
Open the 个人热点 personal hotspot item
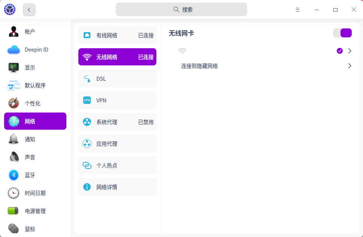[117, 165]
